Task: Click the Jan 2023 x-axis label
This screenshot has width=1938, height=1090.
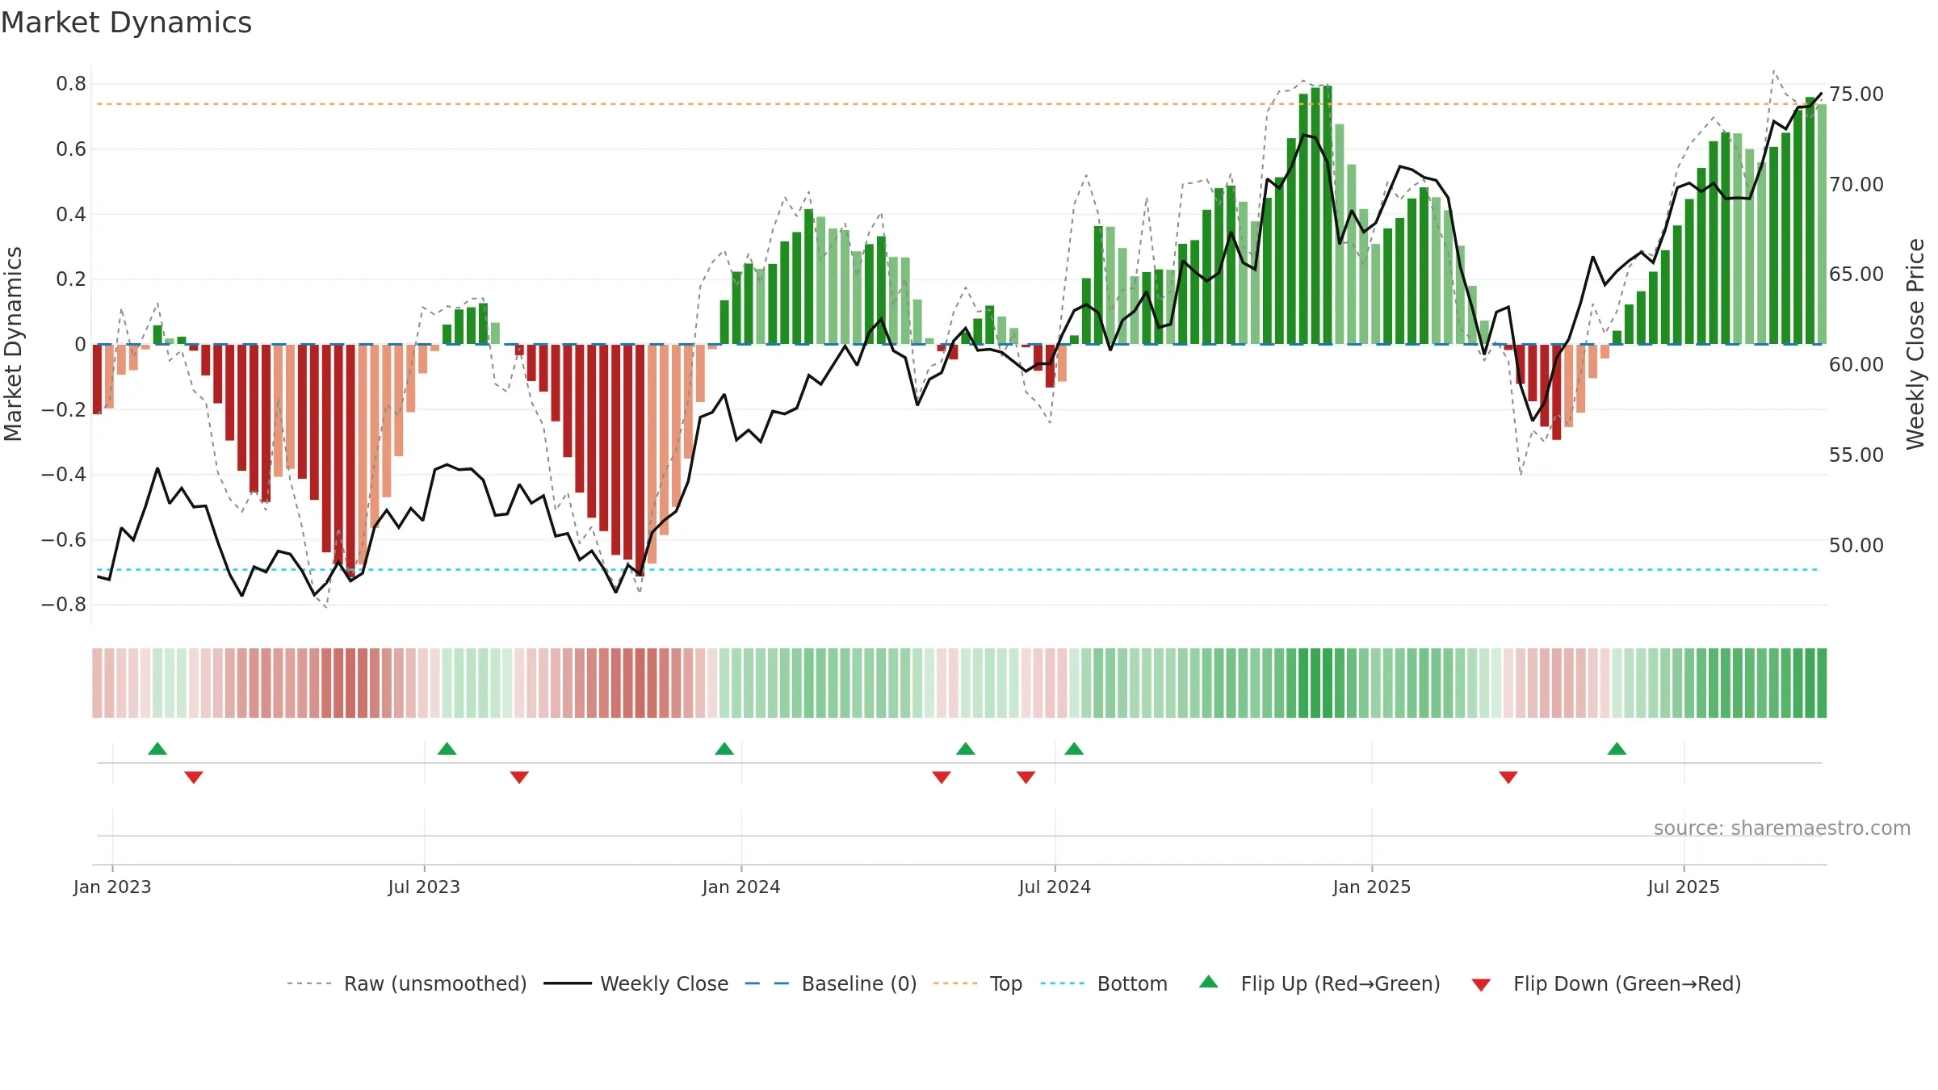Action: tap(112, 887)
